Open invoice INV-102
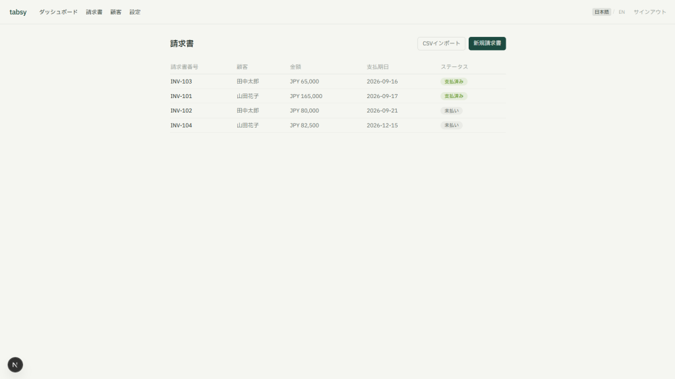The image size is (675, 379). pyautogui.click(x=181, y=111)
